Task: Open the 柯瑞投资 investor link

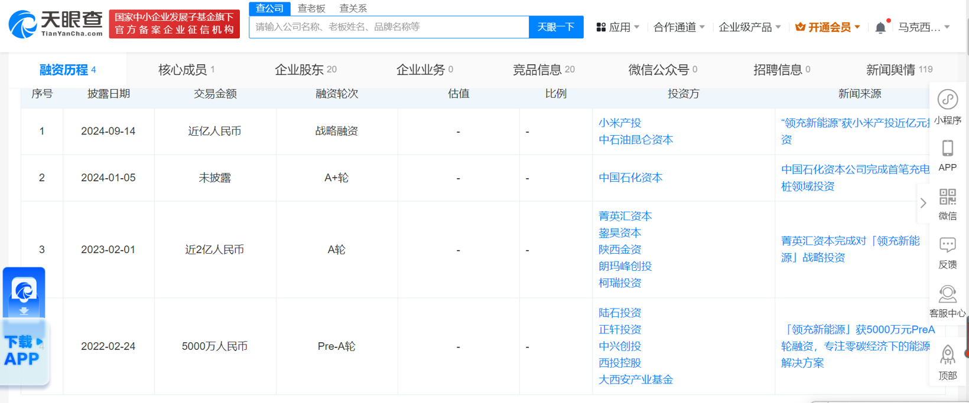Action: (620, 283)
